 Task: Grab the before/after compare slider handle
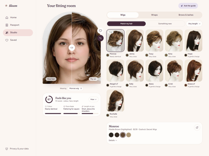72,48
